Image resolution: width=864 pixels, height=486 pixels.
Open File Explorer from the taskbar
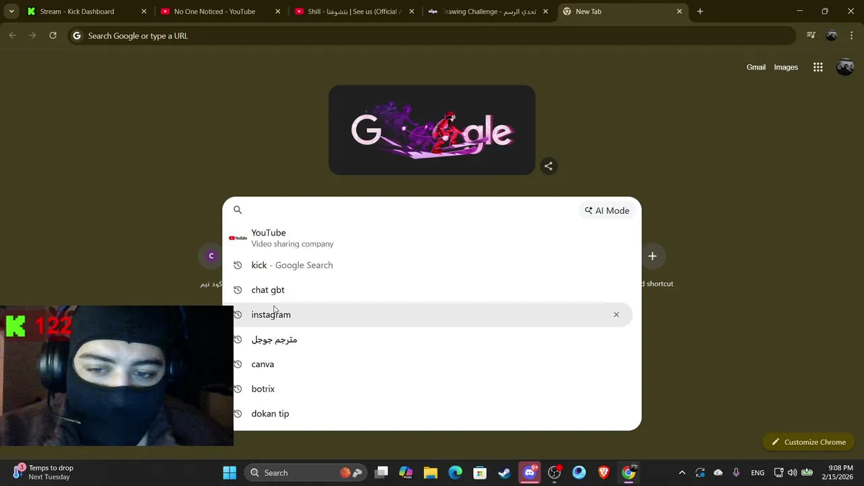coord(431,473)
